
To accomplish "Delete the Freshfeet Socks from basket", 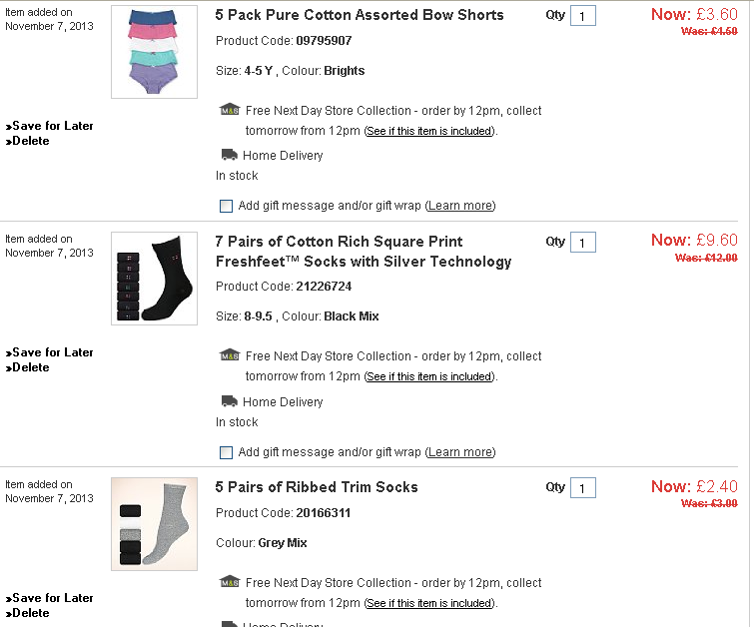I will point(31,367).
